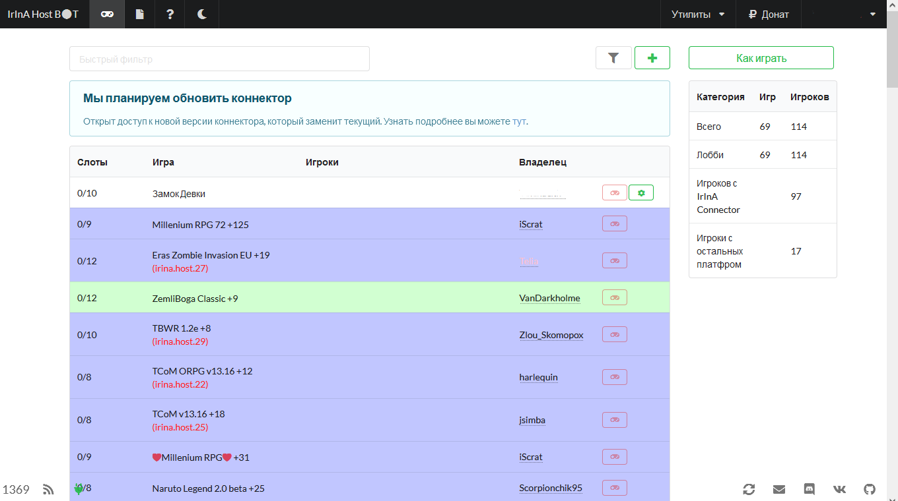Screen dimensions: 898x501
Task: Click the join button for Замок Девки
Action: pos(615,192)
